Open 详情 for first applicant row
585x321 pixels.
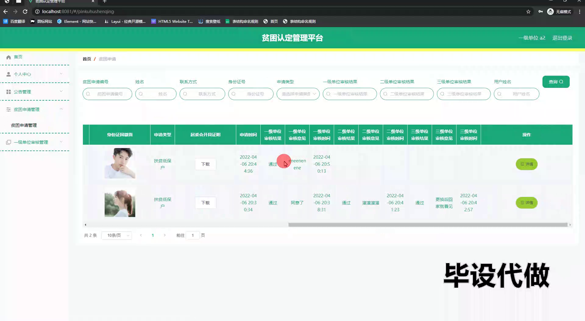pyautogui.click(x=526, y=164)
